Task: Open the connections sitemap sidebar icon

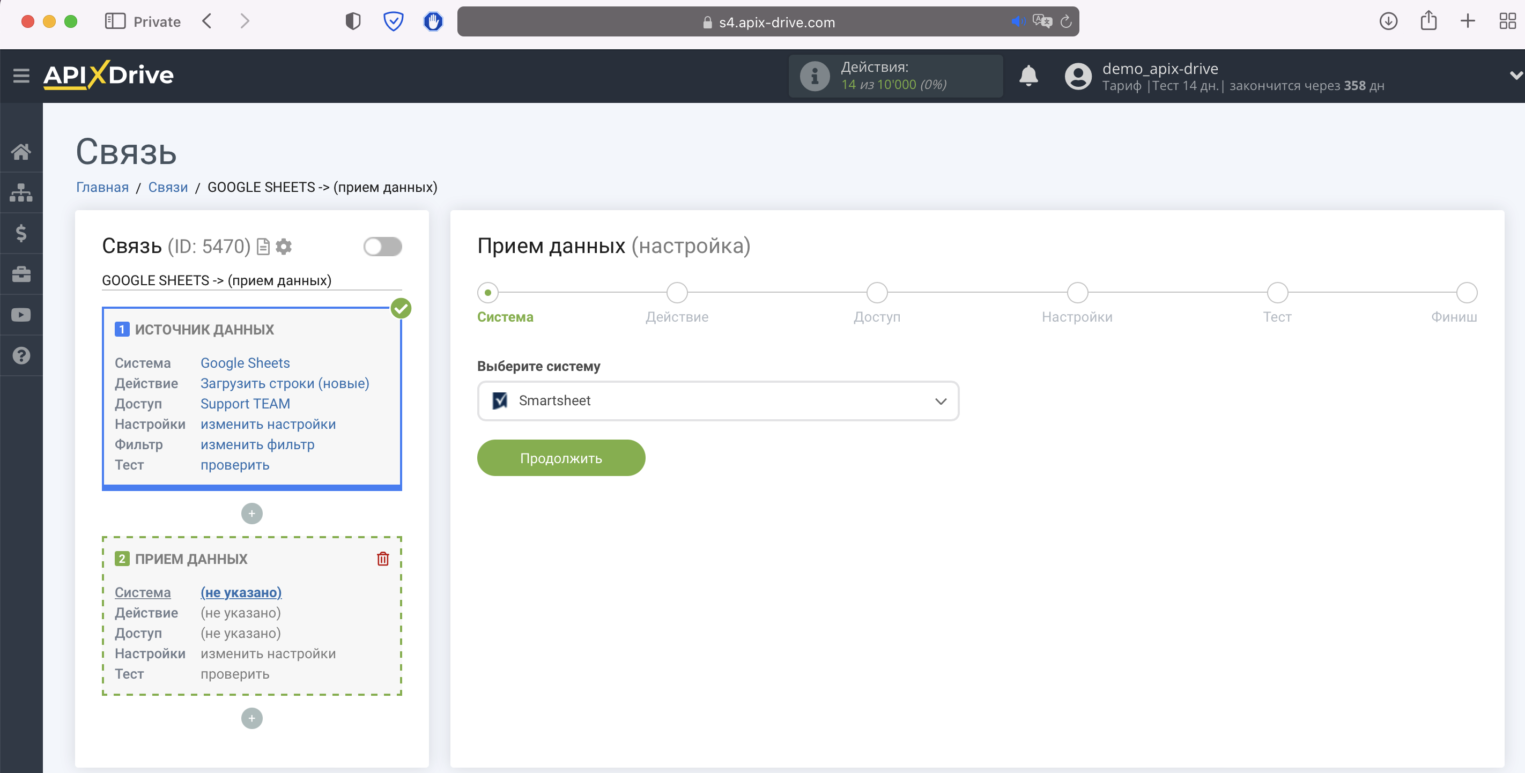Action: tap(21, 192)
